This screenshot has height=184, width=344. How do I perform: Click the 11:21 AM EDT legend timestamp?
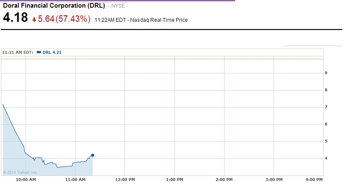tap(18, 52)
